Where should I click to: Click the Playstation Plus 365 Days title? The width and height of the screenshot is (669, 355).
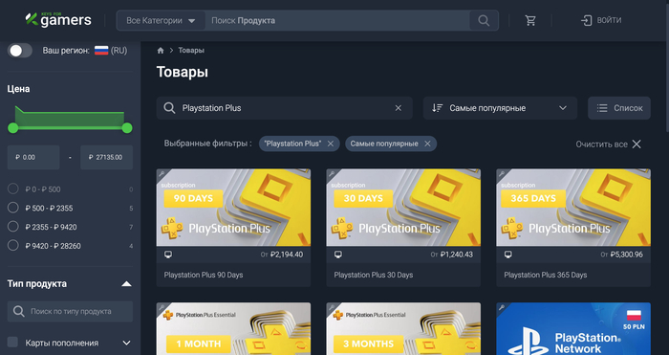pyautogui.click(x=546, y=275)
